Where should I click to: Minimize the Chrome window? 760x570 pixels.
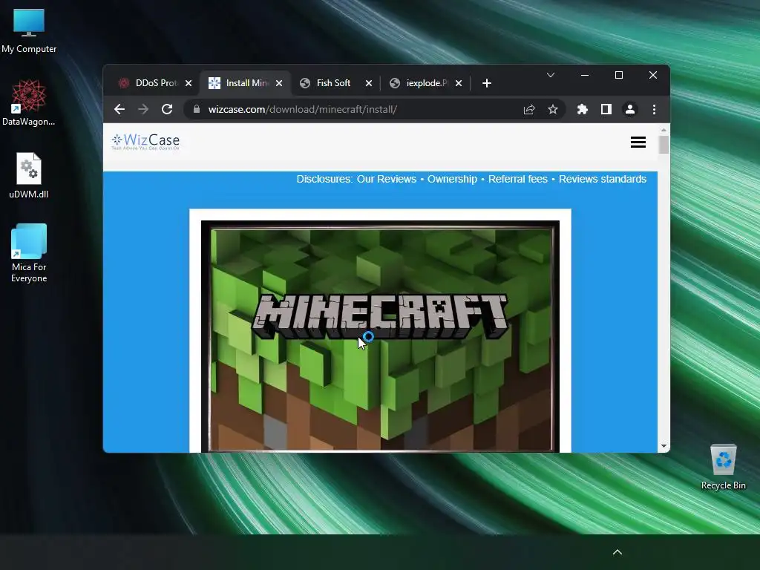585,75
